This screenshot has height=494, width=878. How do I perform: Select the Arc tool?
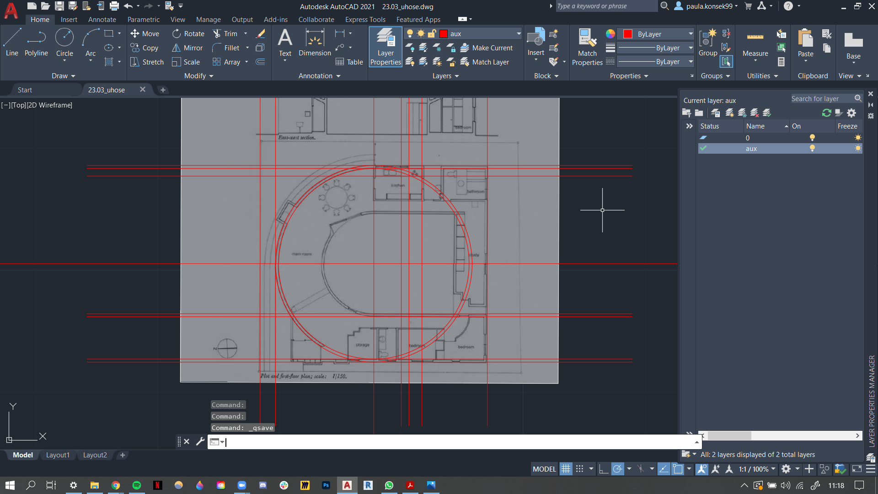point(91,42)
